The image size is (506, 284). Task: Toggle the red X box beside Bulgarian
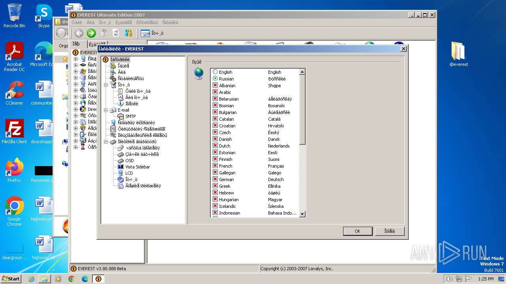click(x=215, y=112)
